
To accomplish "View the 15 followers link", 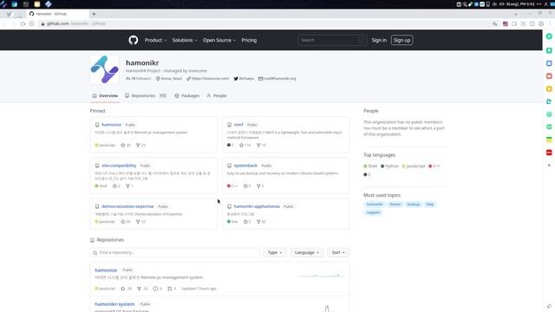I will [x=139, y=79].
